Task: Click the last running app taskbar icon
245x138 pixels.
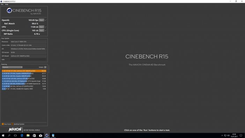Action: (53, 136)
